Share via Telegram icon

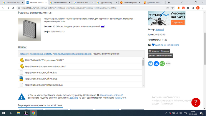(150, 64)
